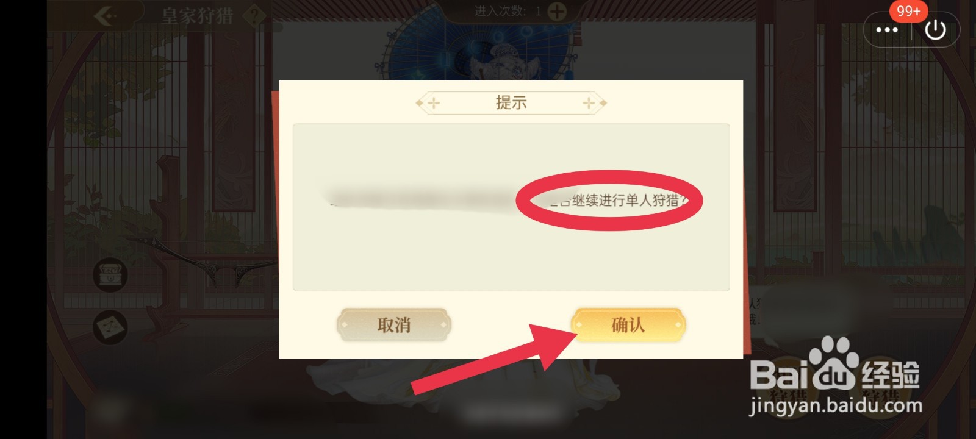Open the map scroll icon below the chest
976x439 pixels.
click(110, 327)
